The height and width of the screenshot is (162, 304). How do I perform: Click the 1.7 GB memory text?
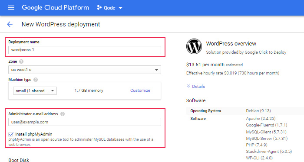click(x=89, y=90)
